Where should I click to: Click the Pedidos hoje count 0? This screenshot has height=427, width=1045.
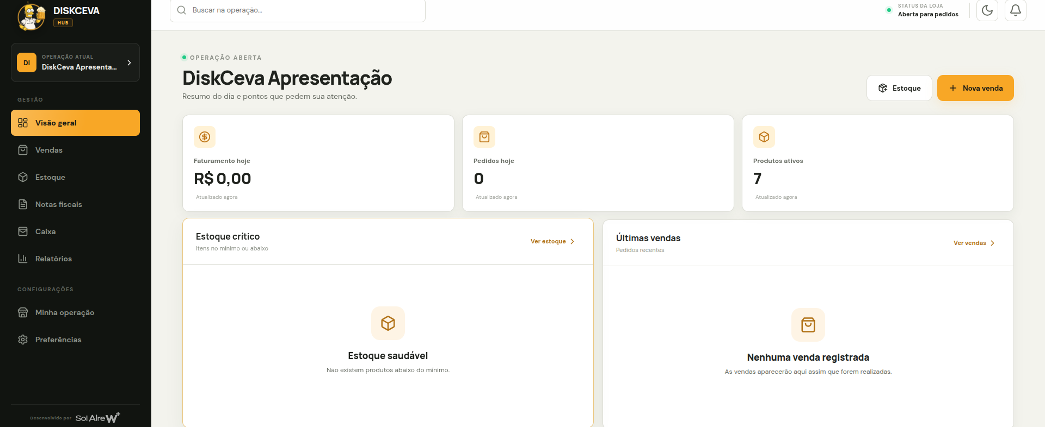(478, 179)
